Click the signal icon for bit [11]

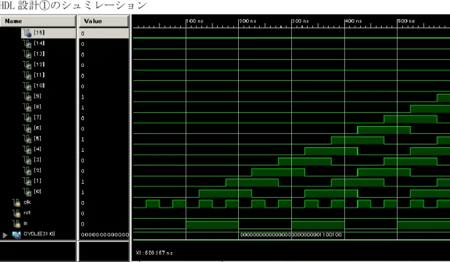pos(28,76)
